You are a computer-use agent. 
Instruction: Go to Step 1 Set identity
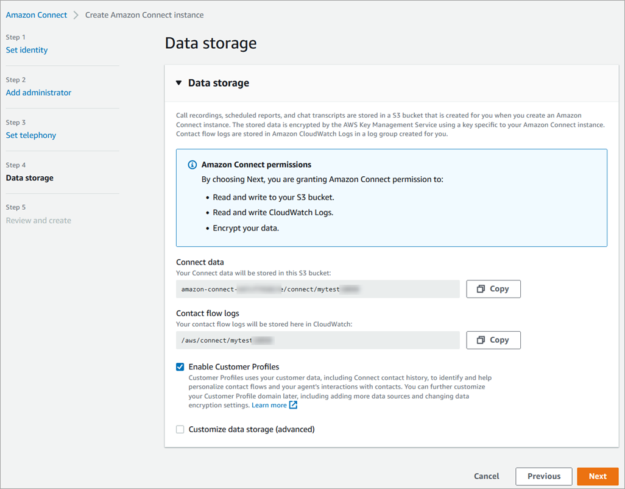[x=26, y=49]
